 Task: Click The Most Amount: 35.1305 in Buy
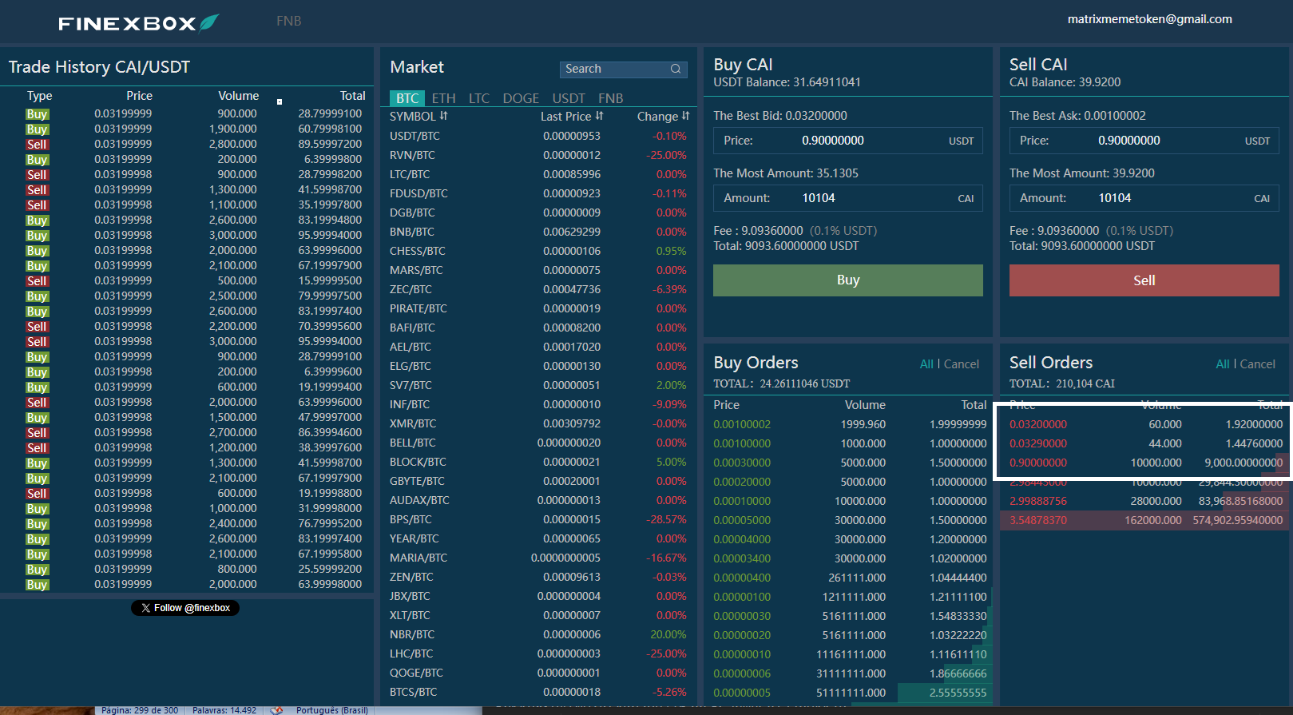786,173
